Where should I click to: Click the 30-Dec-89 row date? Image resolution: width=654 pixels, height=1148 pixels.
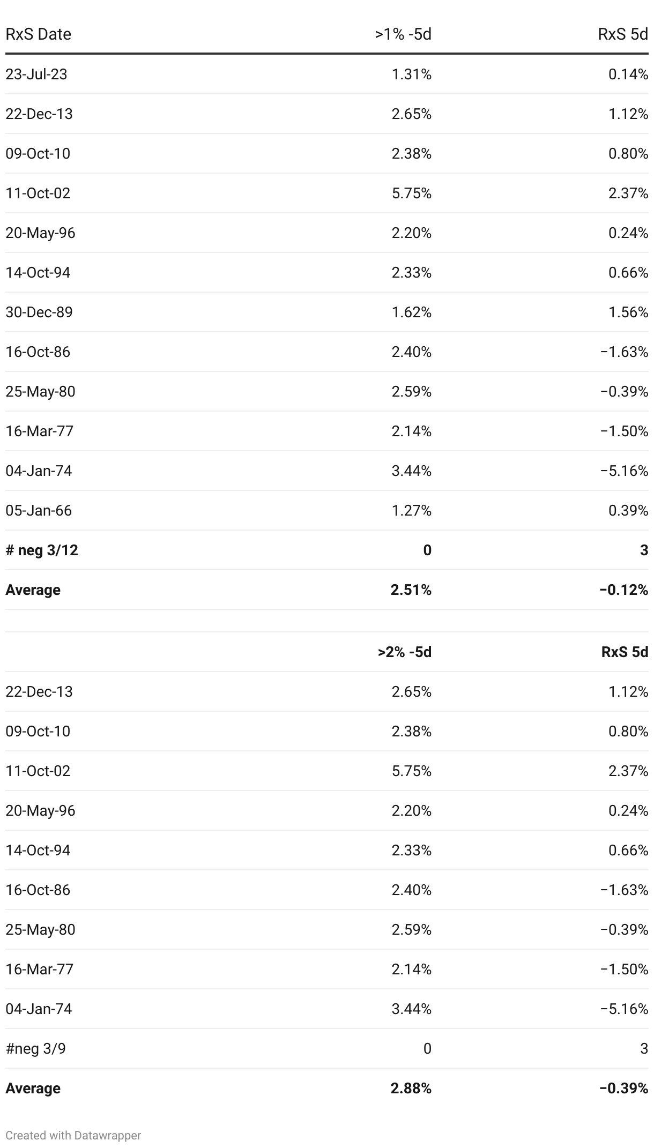click(39, 312)
